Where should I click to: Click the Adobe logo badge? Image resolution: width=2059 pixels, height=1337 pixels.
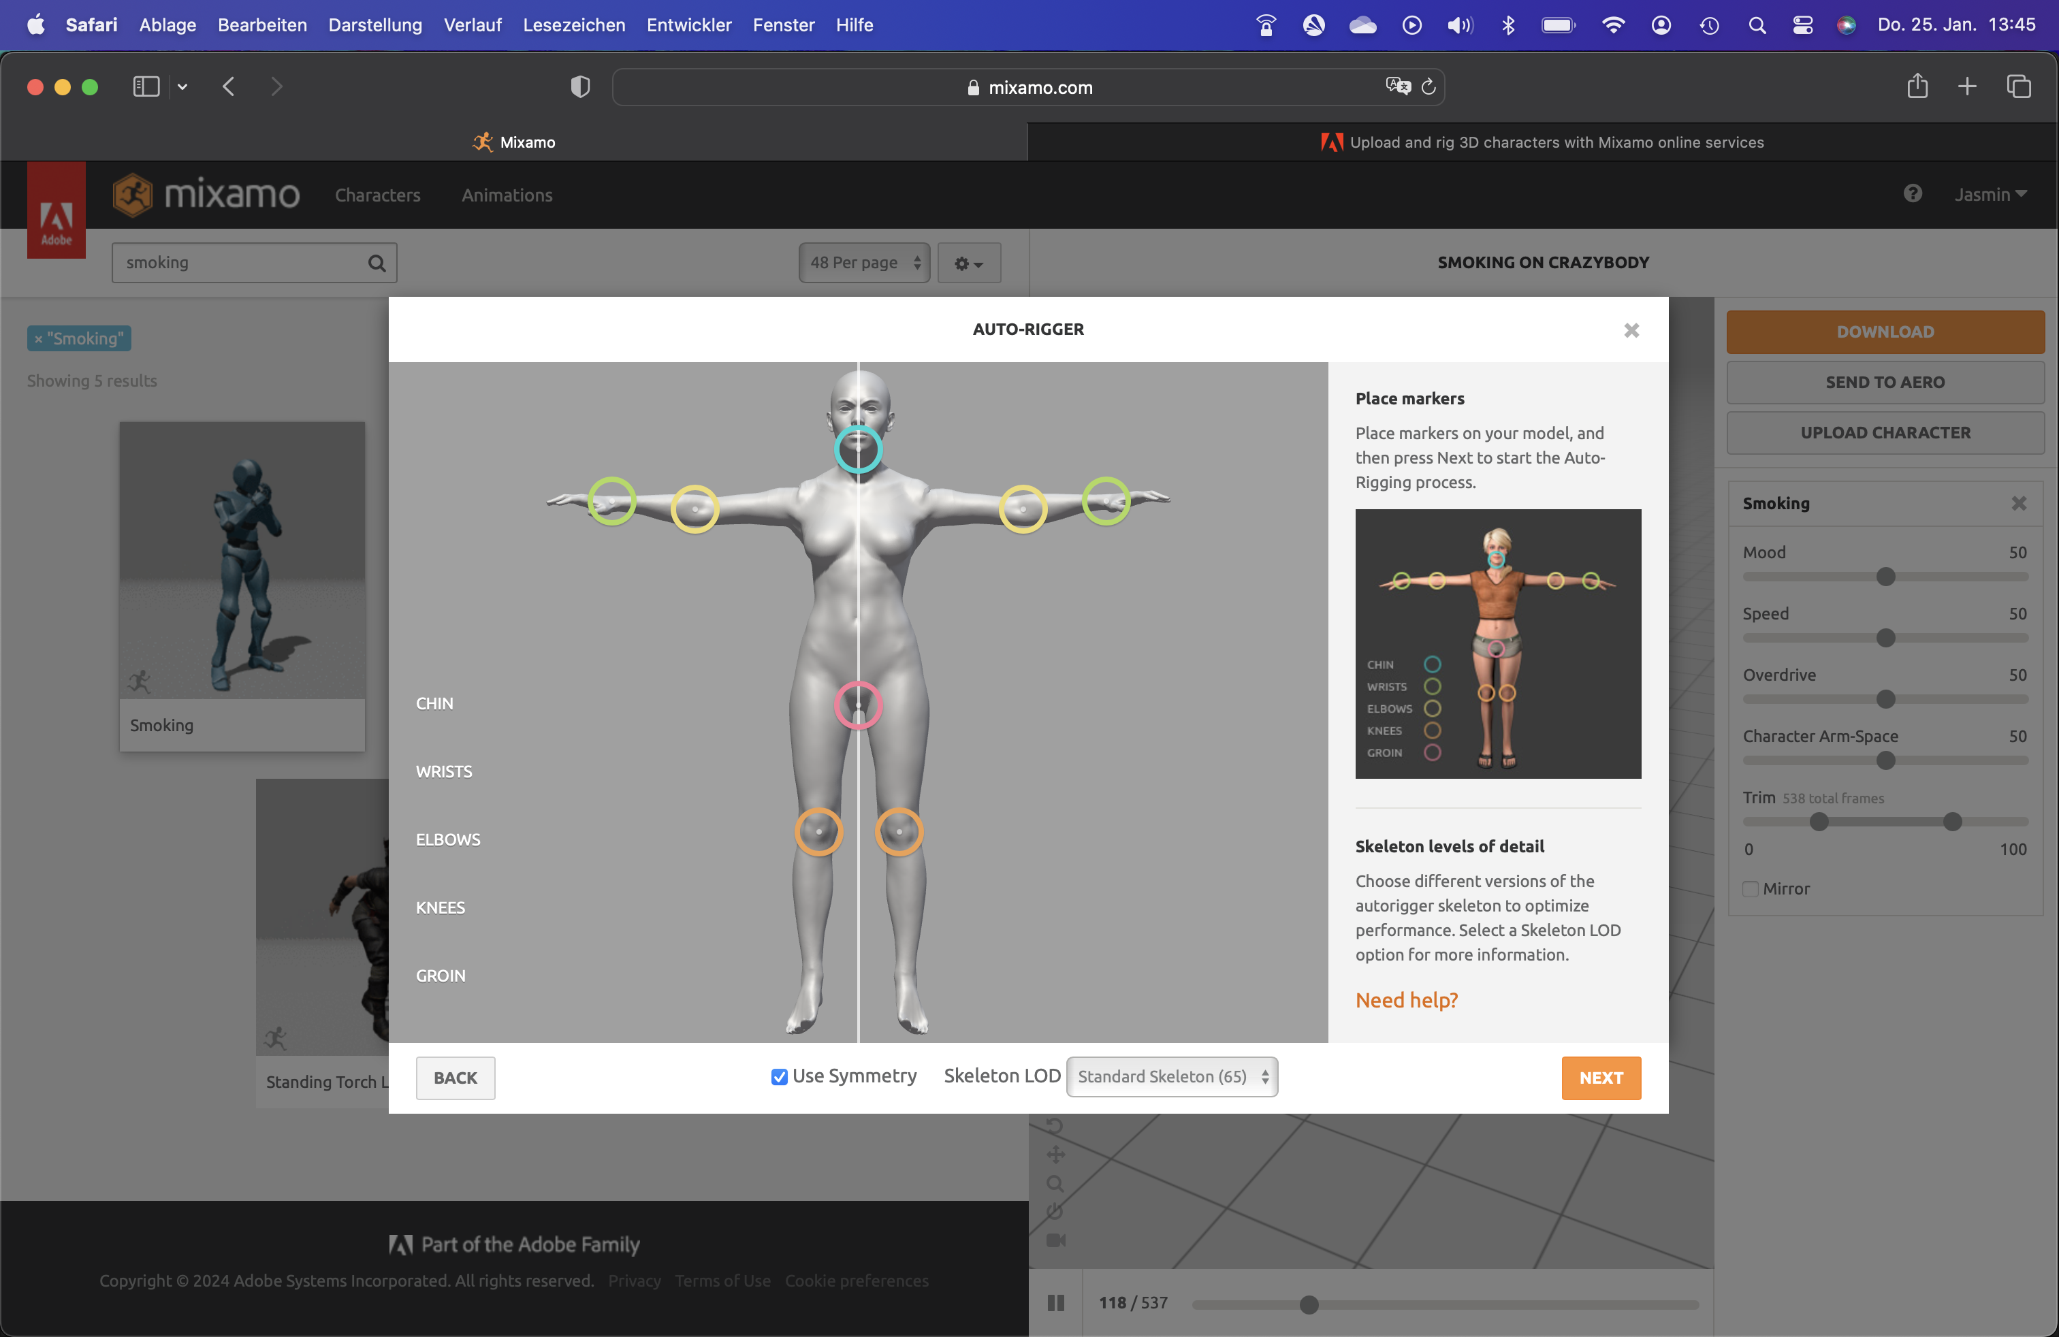[57, 210]
